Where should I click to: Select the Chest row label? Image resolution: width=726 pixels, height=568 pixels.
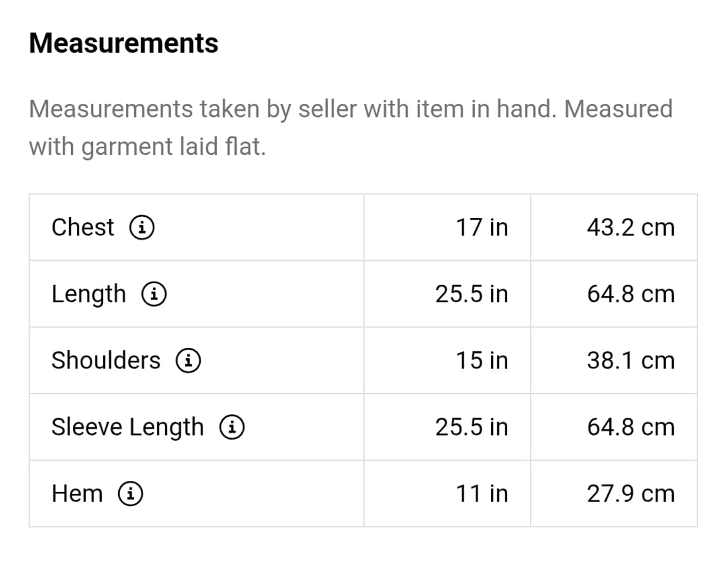[x=83, y=227]
